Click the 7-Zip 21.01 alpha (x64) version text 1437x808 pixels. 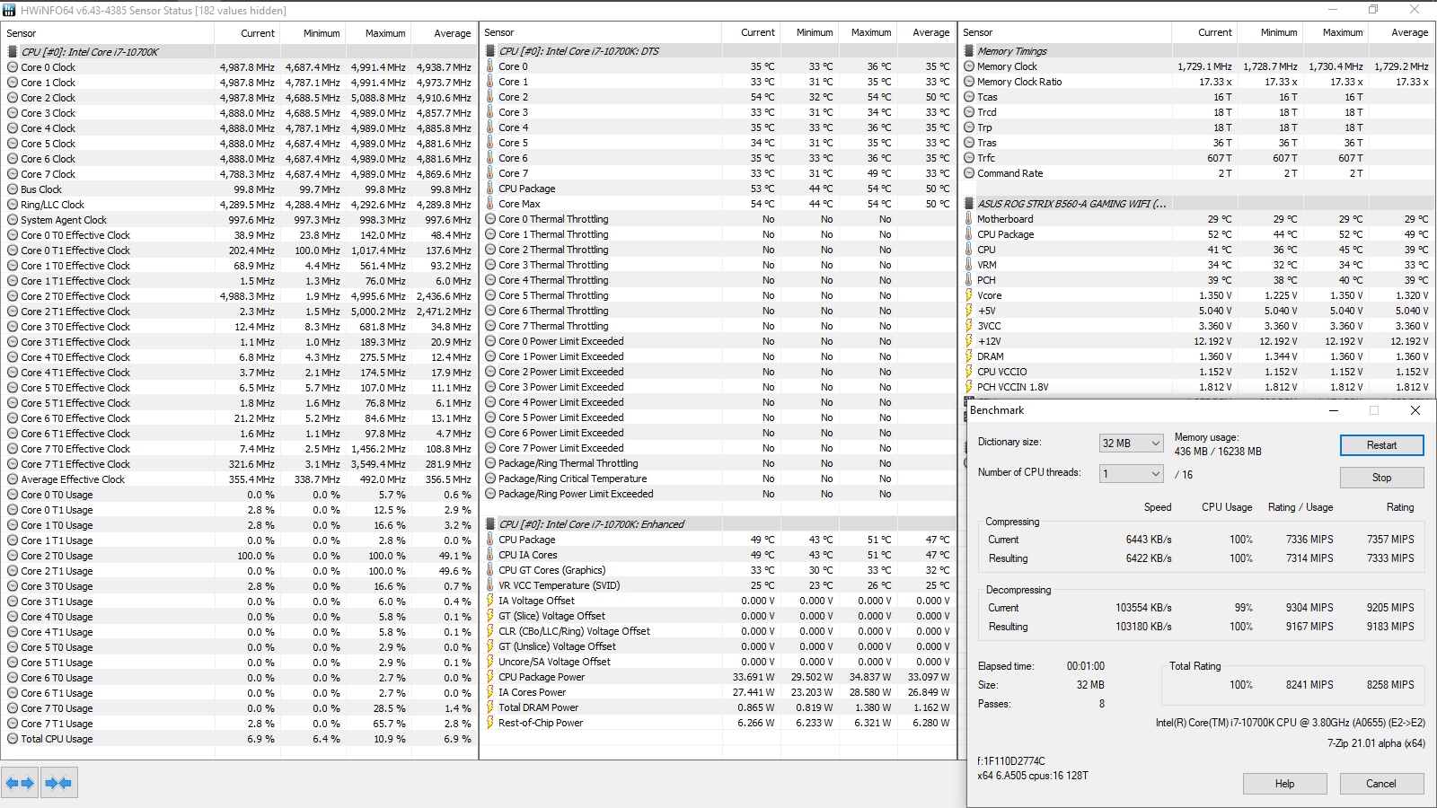click(1376, 743)
